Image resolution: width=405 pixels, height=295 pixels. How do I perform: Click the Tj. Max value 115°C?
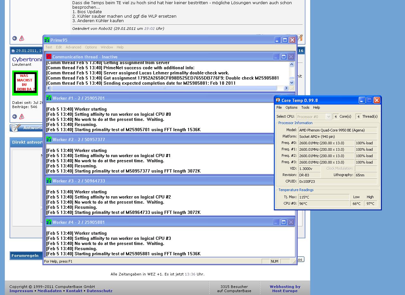pyautogui.click(x=324, y=197)
